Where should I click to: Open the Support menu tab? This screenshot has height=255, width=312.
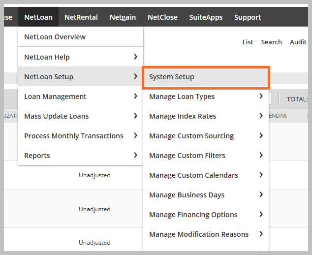click(x=248, y=17)
